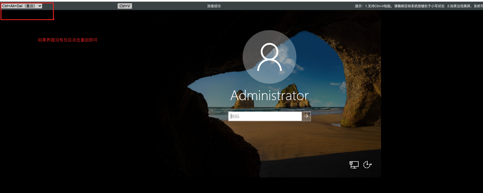
Task: Open the Ease of Access icon
Action: [x=367, y=165]
